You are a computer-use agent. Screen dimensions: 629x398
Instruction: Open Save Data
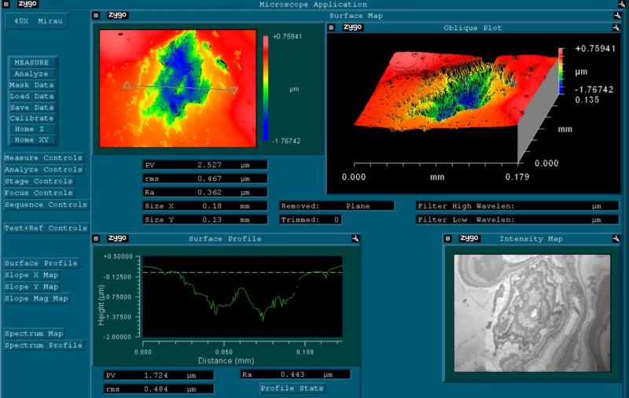pos(31,108)
